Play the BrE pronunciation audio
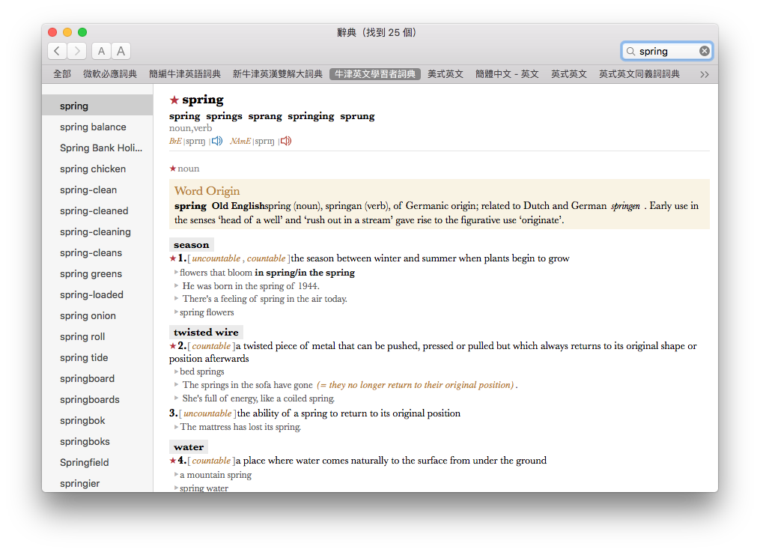Screen dimensions: 760x552 pyautogui.click(x=216, y=141)
